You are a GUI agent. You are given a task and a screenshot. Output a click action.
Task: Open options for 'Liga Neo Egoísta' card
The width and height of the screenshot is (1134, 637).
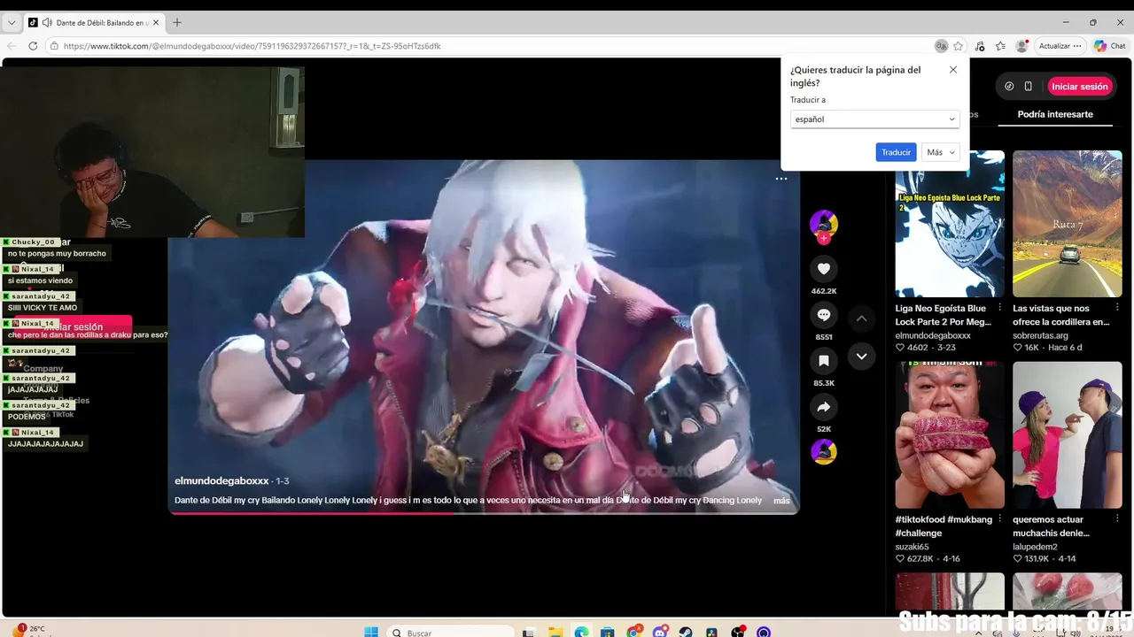tap(1000, 308)
